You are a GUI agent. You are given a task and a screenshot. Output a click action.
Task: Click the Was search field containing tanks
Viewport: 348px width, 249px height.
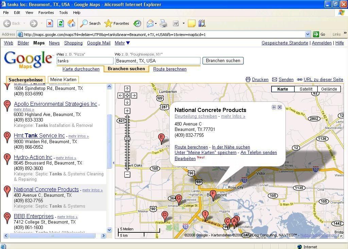(x=85, y=61)
